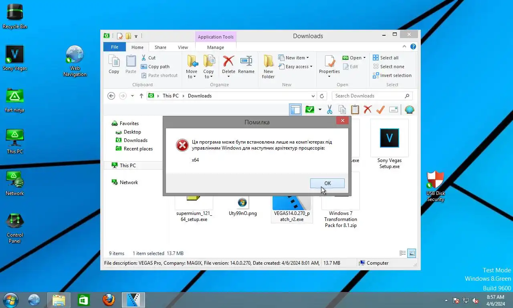This screenshot has width=513, height=308.
Task: Collapse the ribbon using the chevron
Action: point(405,47)
